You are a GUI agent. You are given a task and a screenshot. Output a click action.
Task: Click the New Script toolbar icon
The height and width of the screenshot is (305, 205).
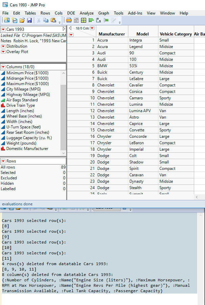pos(15,20)
